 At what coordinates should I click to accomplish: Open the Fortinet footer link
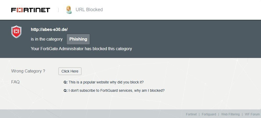click(x=191, y=114)
